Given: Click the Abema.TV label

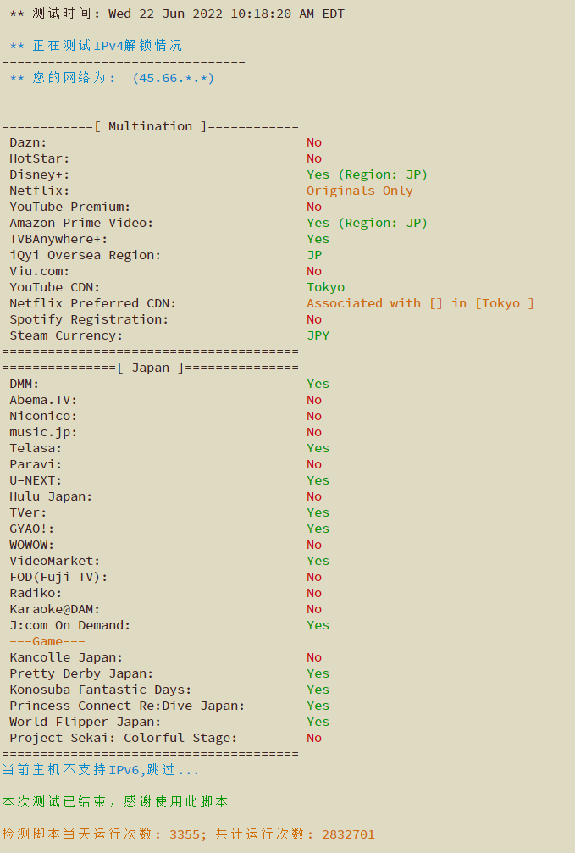Looking at the screenshot, I should (x=43, y=401).
